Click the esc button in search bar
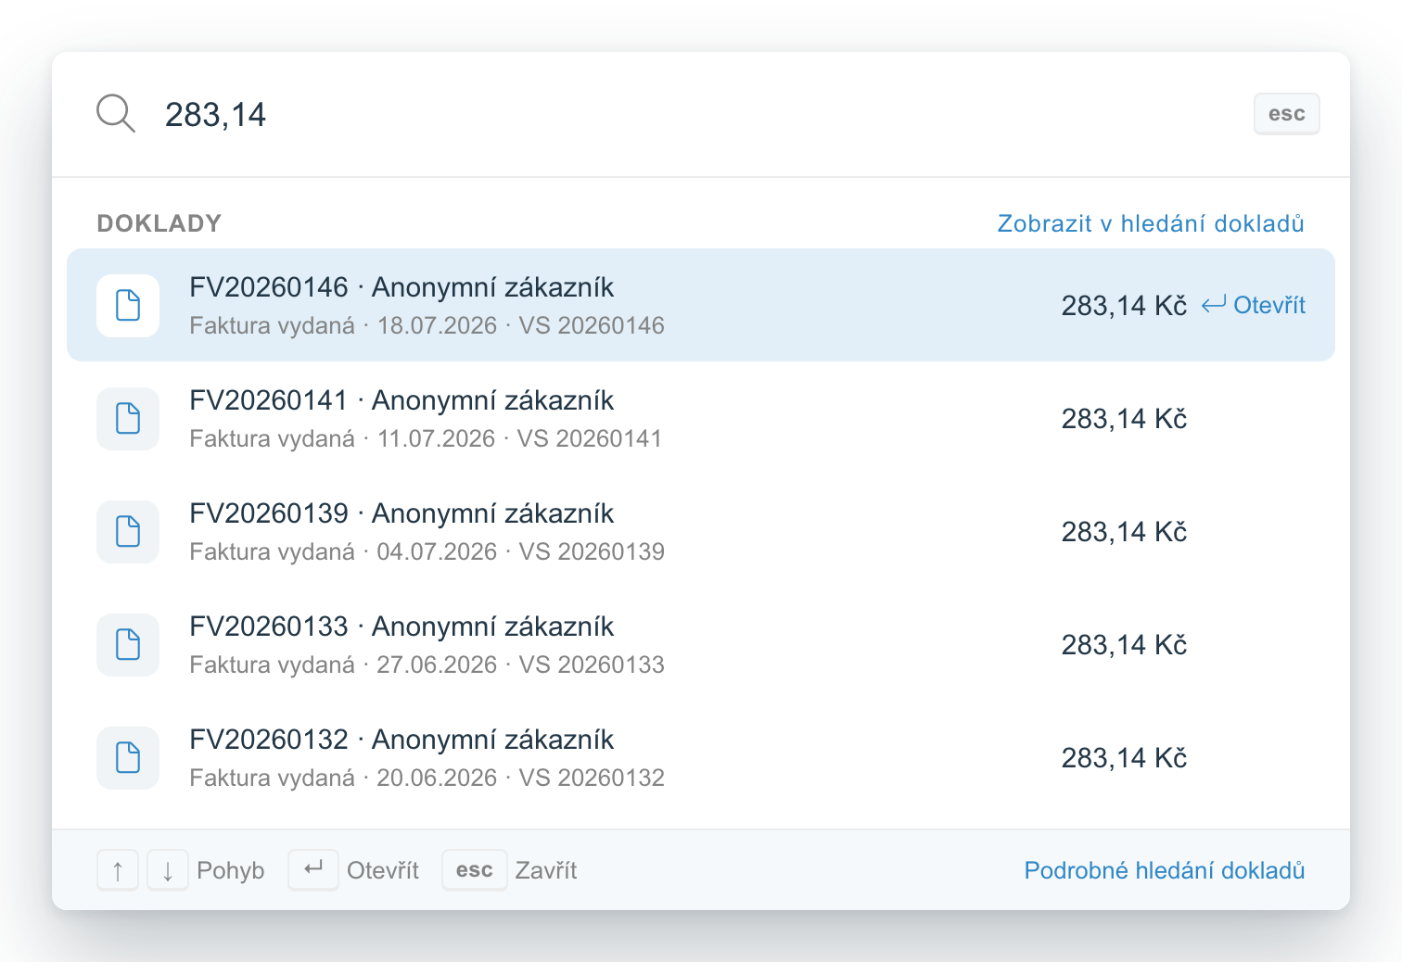The width and height of the screenshot is (1402, 962). 1287,114
